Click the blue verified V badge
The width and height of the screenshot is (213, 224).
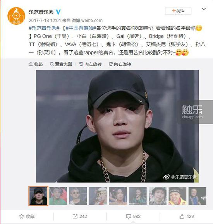click(x=58, y=12)
